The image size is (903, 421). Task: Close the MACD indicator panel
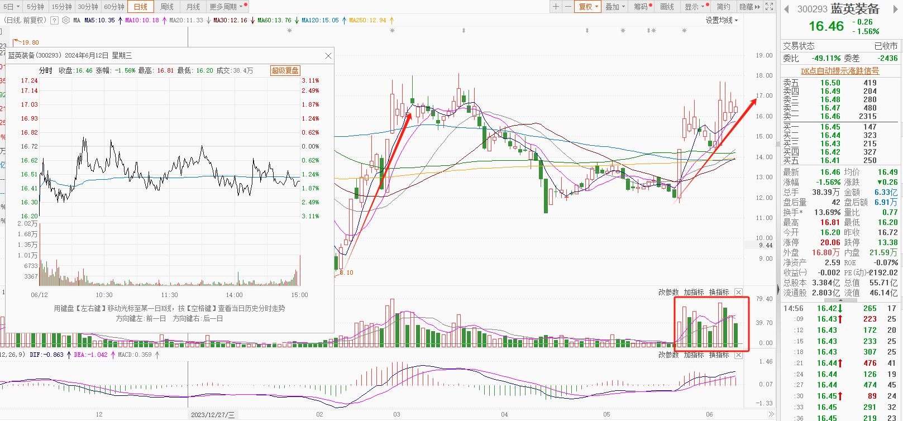click(738, 355)
